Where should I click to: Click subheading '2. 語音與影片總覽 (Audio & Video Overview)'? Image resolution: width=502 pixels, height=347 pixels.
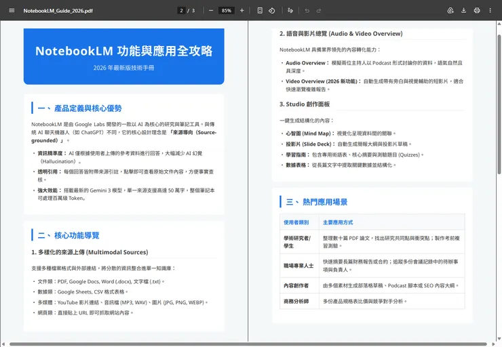[x=341, y=34]
